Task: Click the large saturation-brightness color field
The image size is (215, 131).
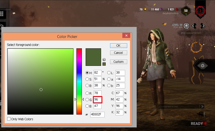Action: pyautogui.click(x=40, y=82)
